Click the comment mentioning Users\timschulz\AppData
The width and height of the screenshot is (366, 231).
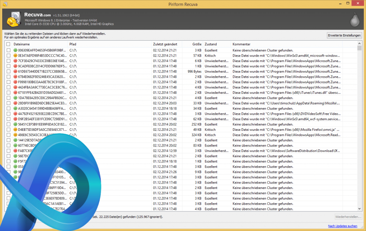coord(286,103)
